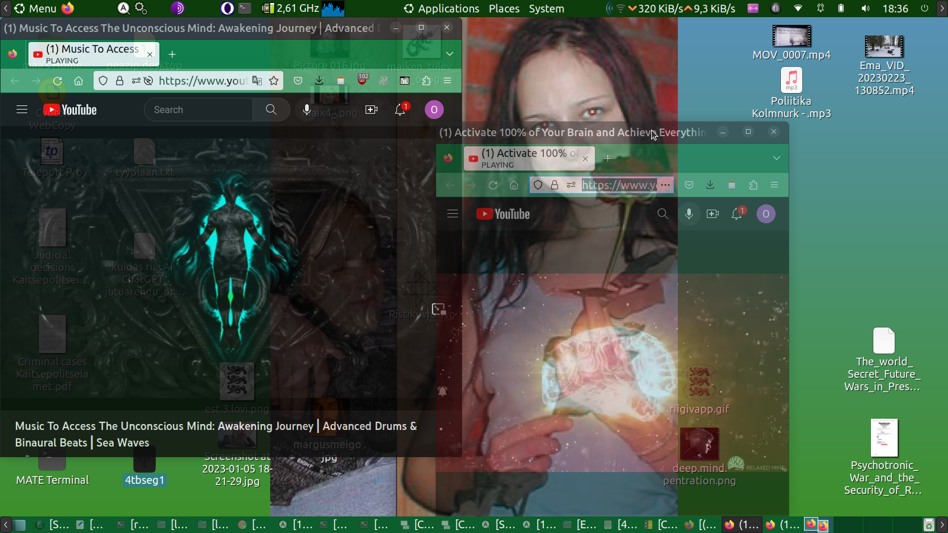948x533 pixels.
Task: Click the YouTube logo in the Activate 100% window
Action: click(x=503, y=214)
